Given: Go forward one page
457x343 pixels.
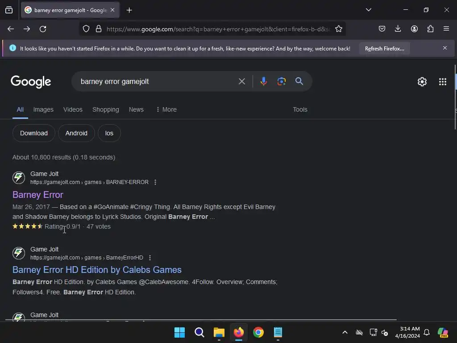Looking at the screenshot, I should [27, 29].
